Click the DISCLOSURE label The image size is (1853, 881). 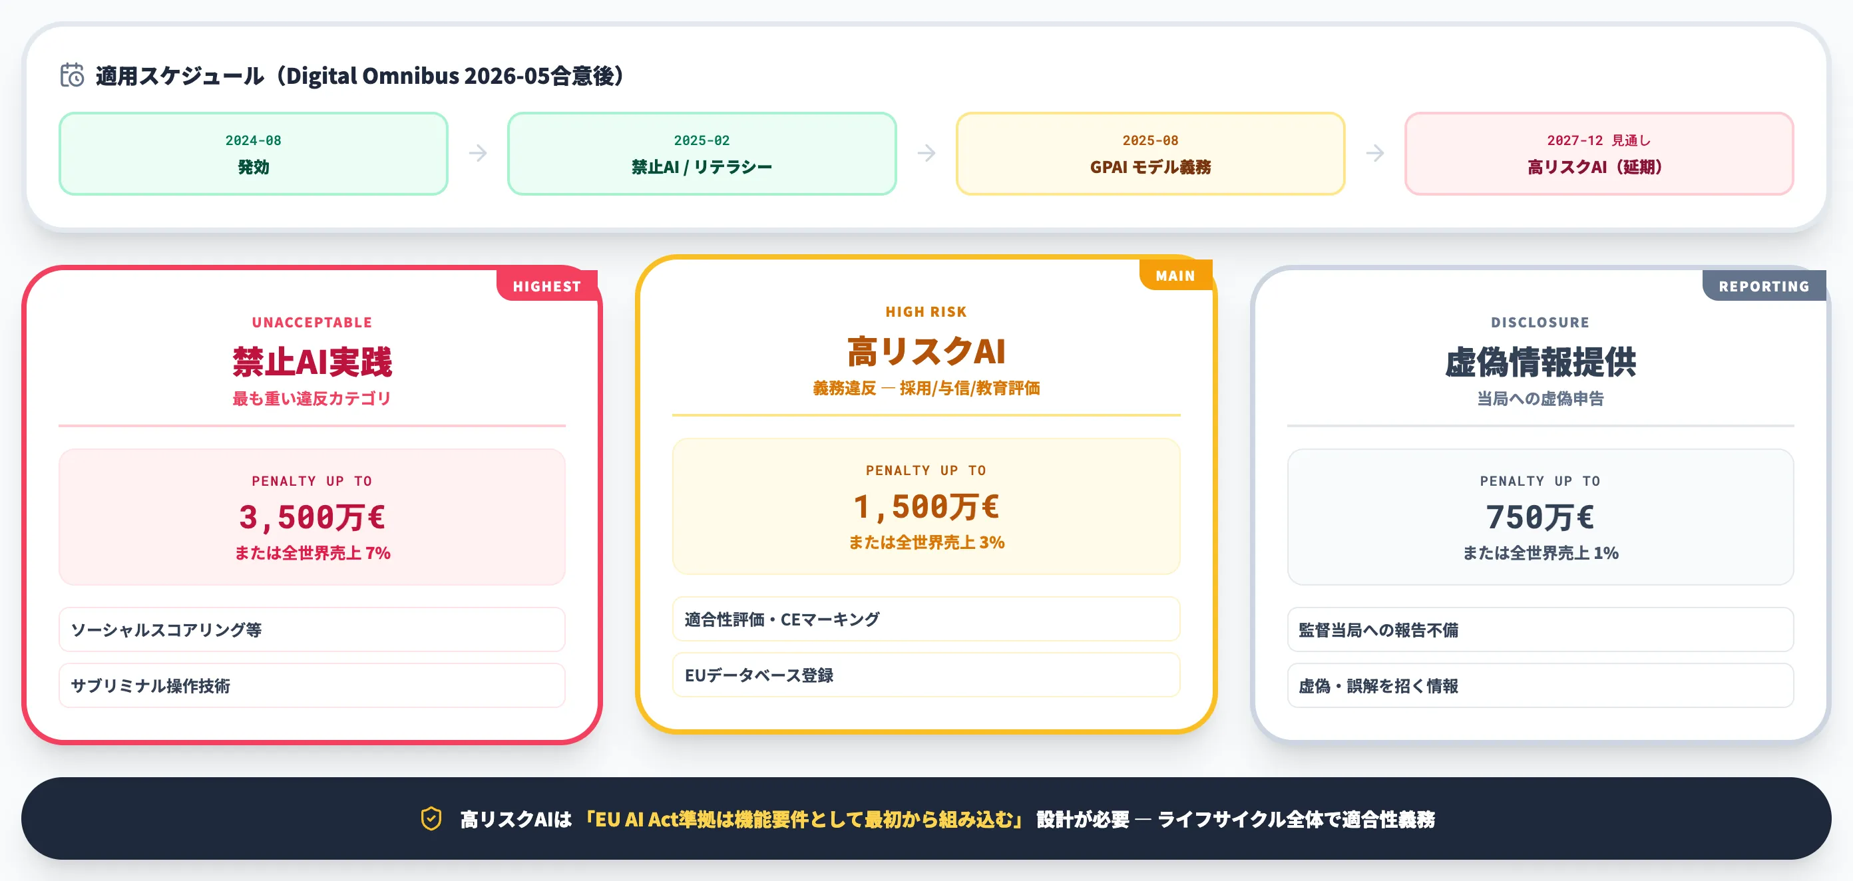tap(1540, 322)
